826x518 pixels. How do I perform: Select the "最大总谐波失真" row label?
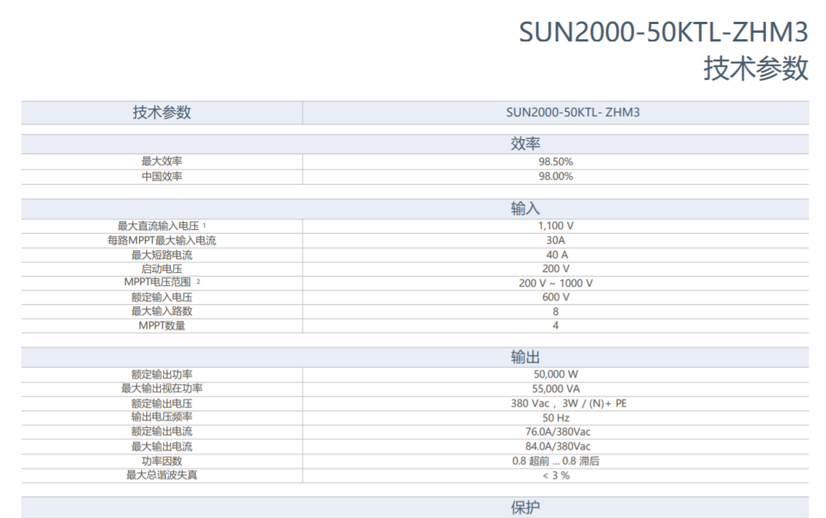tap(161, 475)
